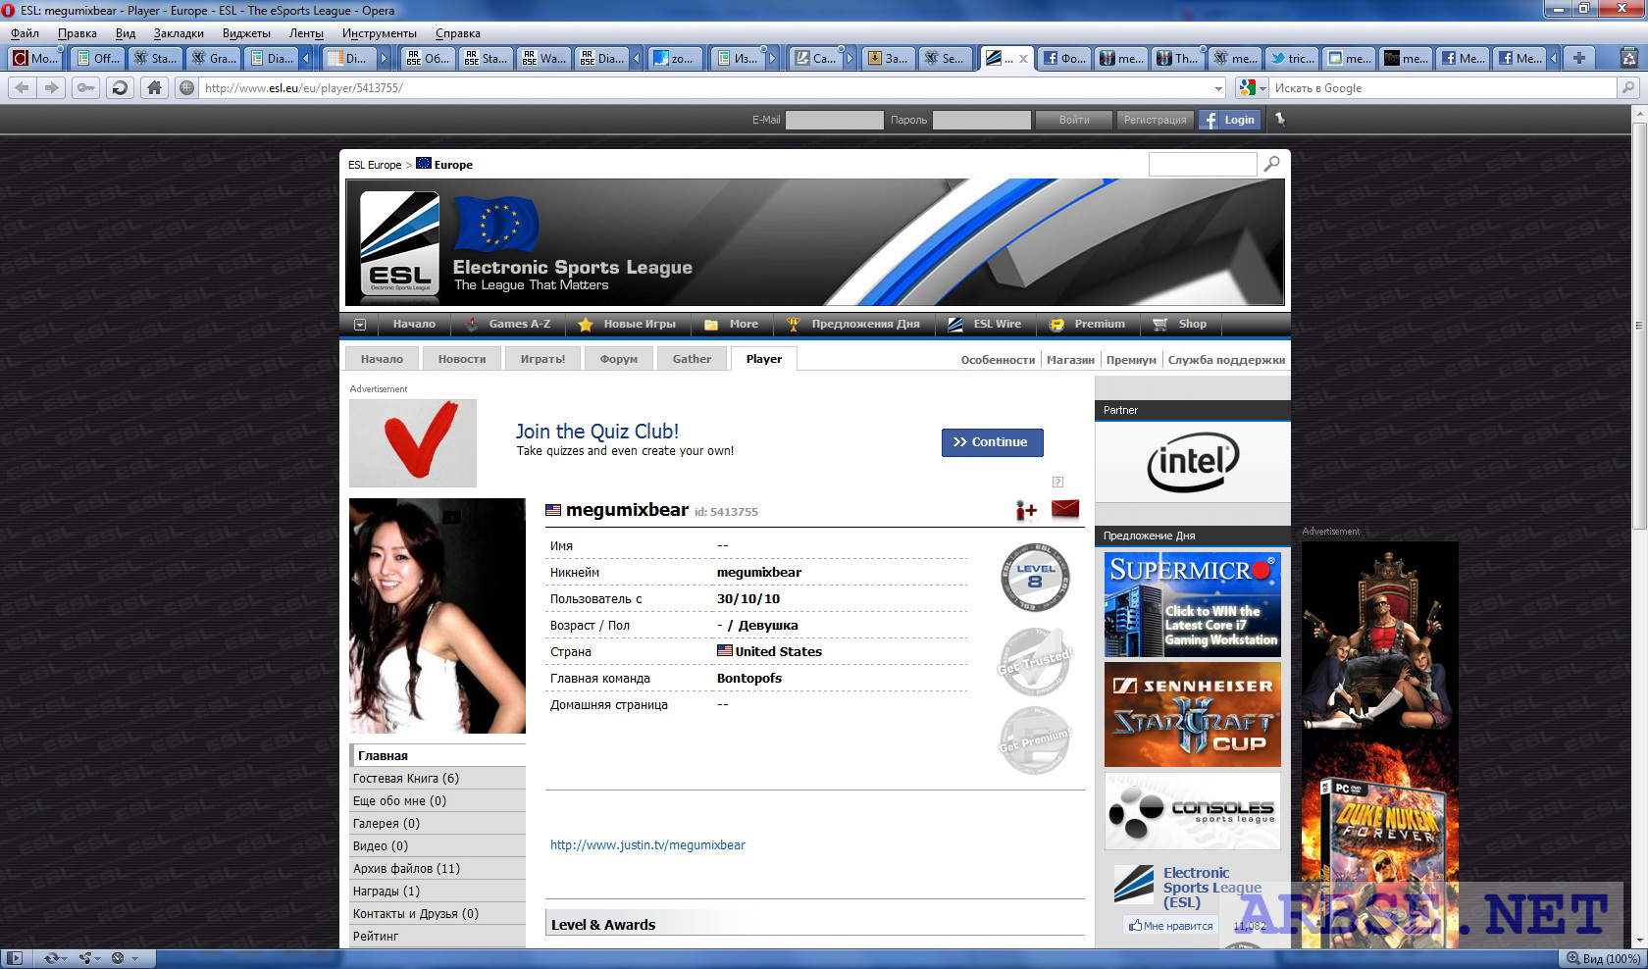Click the ESL site search input box
Screen dimensions: 1648x969
click(1203, 164)
